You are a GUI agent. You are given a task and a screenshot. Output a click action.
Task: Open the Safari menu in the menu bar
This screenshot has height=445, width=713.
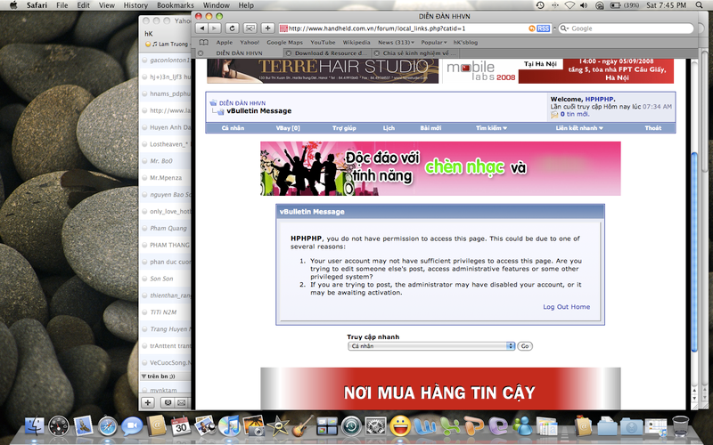[x=37, y=5]
